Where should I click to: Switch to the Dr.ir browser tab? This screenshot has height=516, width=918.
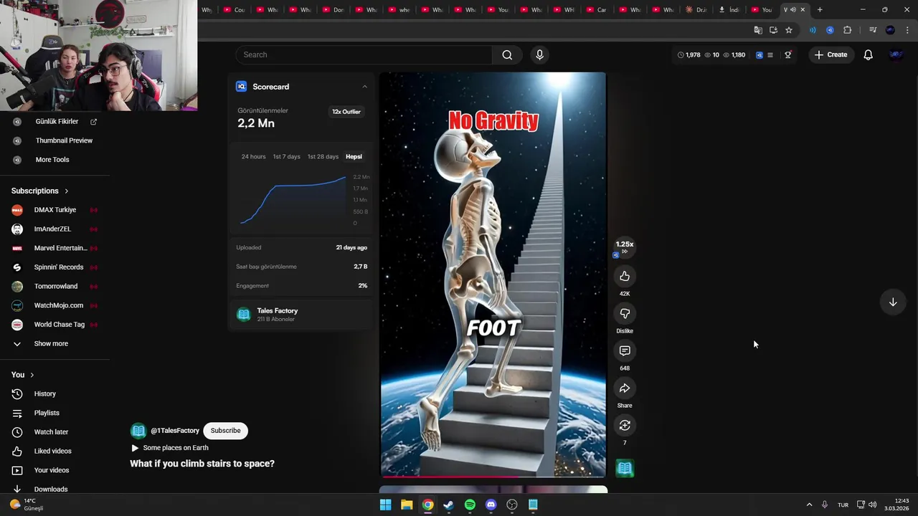(696, 9)
